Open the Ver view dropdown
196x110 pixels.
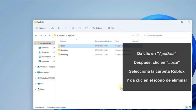click(112, 28)
